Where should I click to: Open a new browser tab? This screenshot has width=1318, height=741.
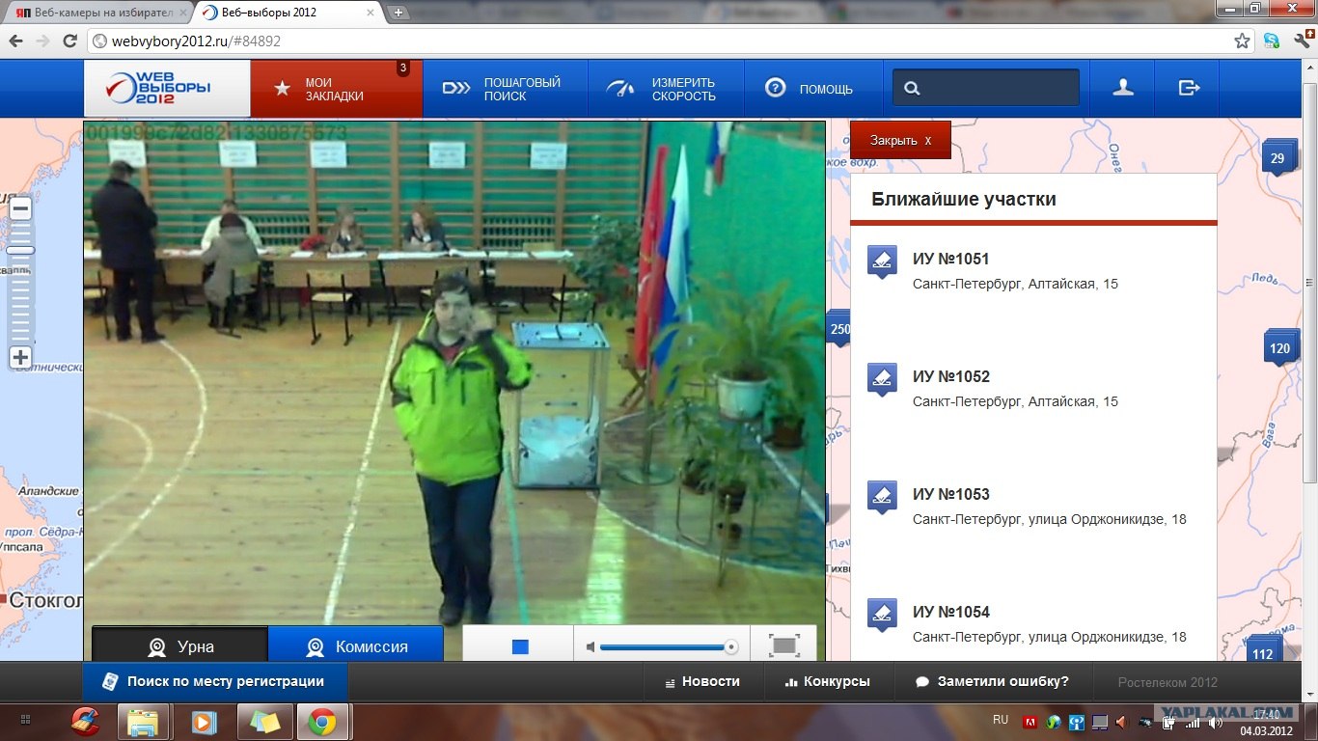(398, 13)
